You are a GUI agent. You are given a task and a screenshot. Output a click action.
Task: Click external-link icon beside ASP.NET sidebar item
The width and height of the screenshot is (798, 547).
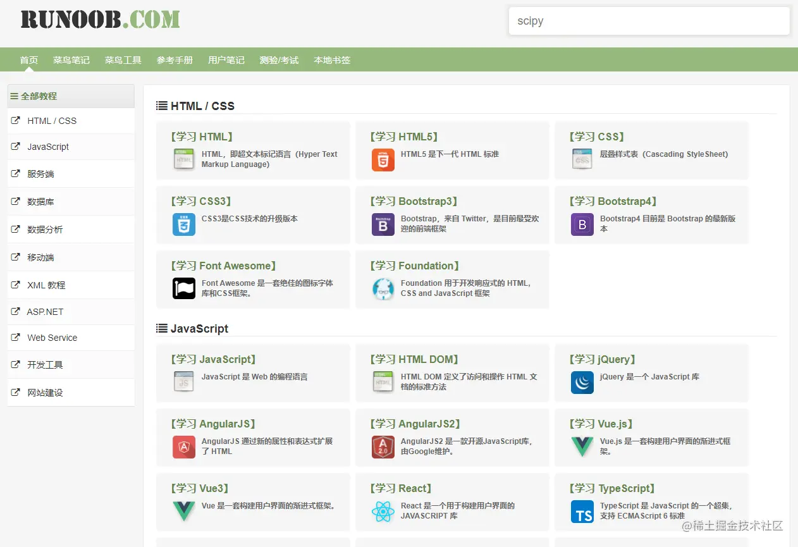click(x=16, y=311)
